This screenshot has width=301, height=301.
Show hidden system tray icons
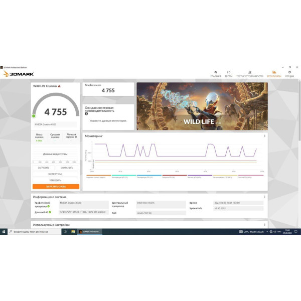click(267, 232)
